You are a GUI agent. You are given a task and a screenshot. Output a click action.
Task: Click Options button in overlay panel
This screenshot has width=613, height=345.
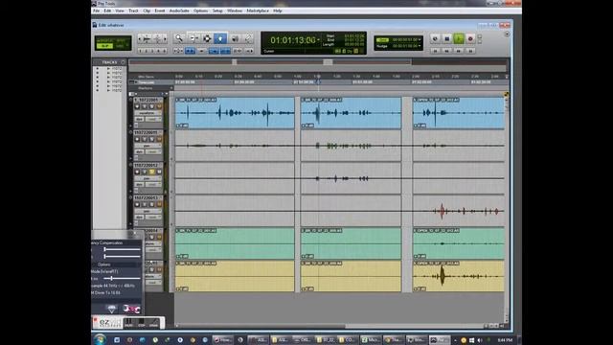pyautogui.click(x=104, y=264)
